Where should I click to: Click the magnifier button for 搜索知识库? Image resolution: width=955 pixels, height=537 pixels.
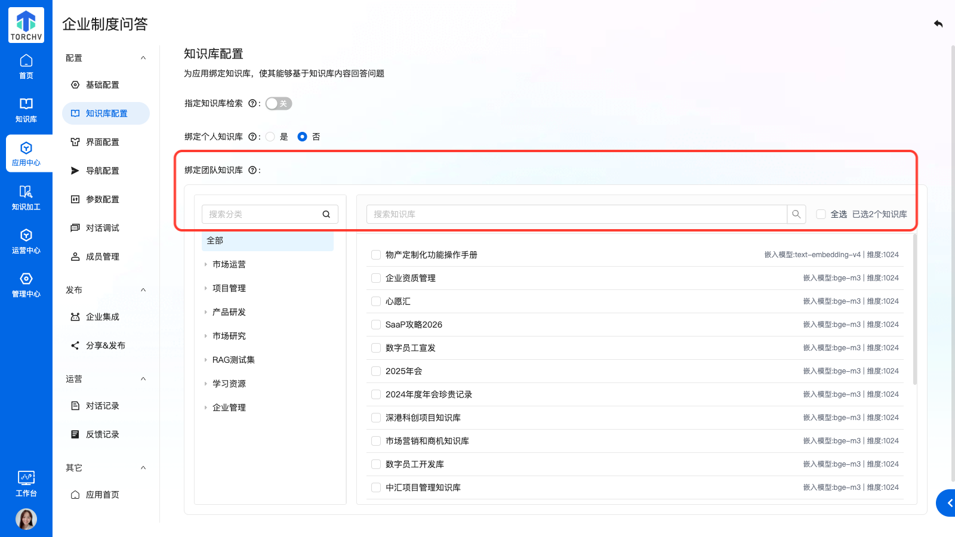click(796, 214)
